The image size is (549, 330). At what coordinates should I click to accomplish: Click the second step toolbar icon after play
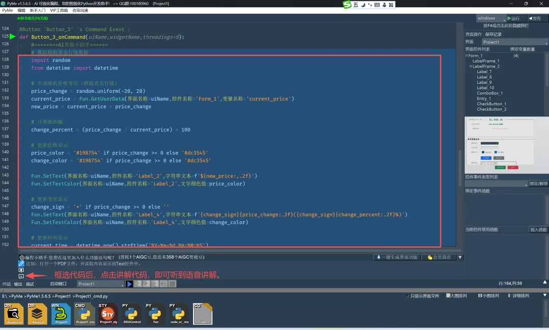click(147, 284)
